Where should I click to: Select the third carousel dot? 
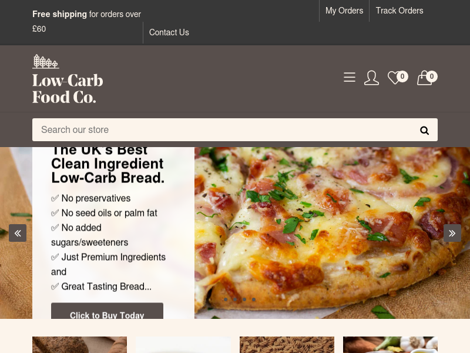244,299
